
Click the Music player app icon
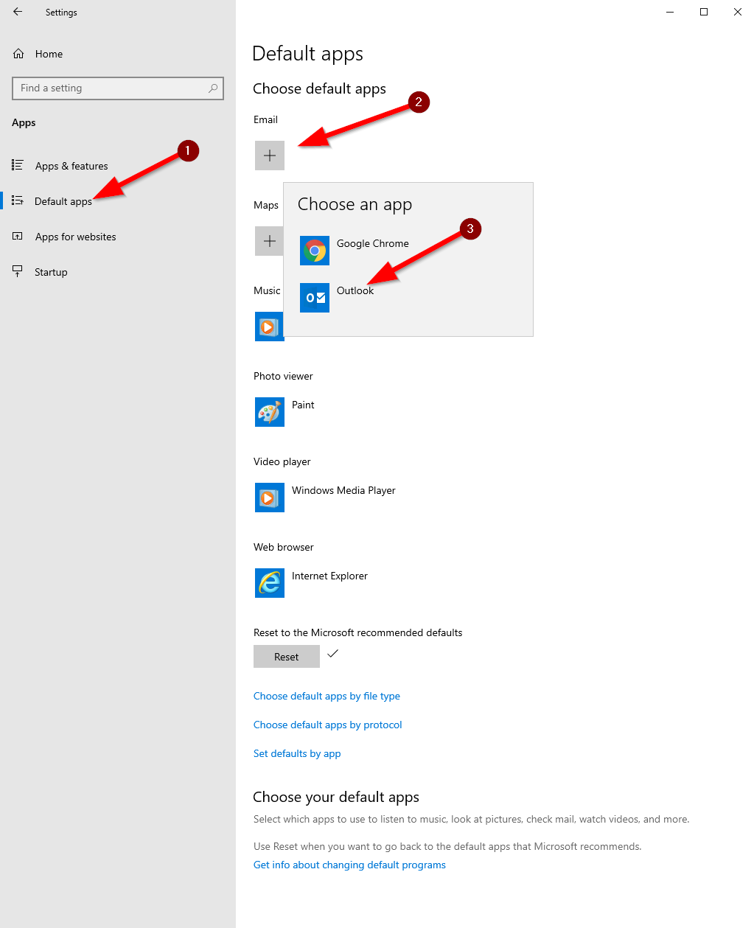pos(269,327)
